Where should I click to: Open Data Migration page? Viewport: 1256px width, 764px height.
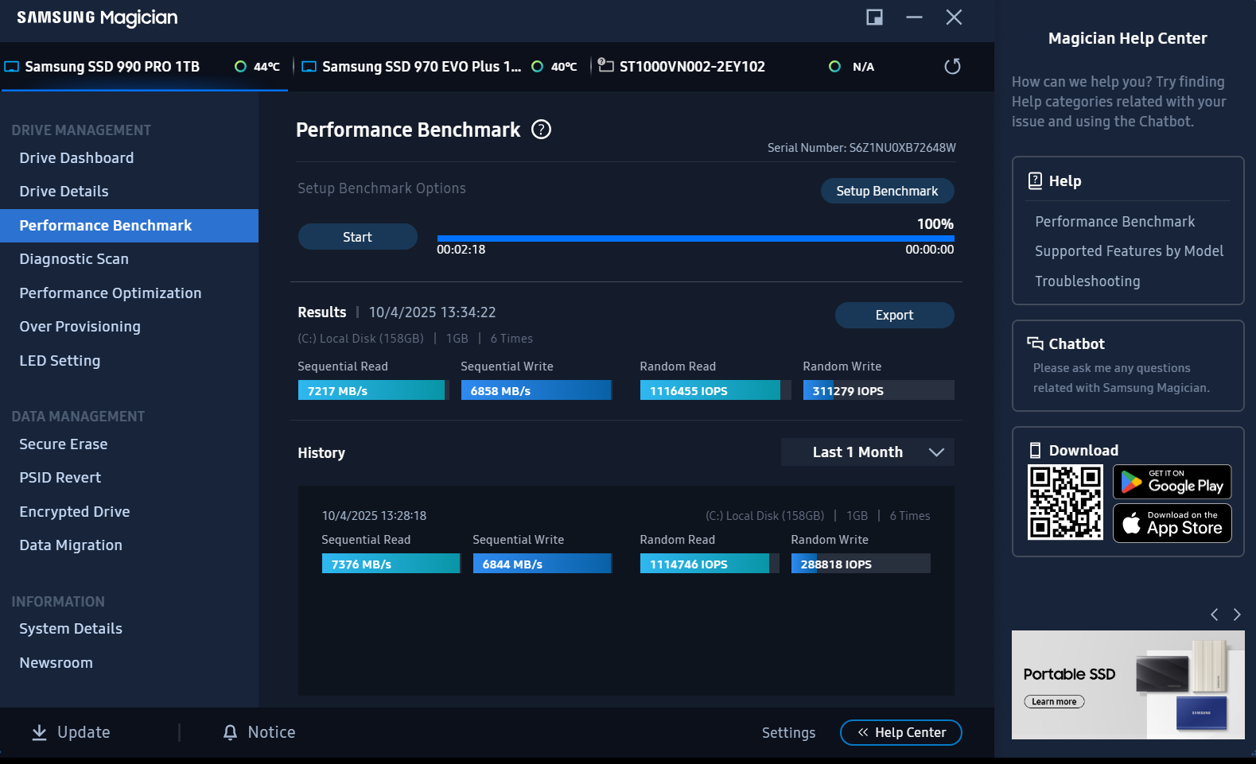pyautogui.click(x=71, y=545)
